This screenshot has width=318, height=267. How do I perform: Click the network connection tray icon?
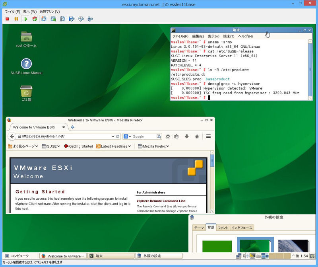point(239,256)
